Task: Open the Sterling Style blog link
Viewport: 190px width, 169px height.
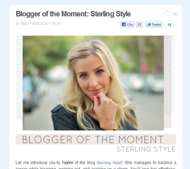Action: click(x=109, y=163)
